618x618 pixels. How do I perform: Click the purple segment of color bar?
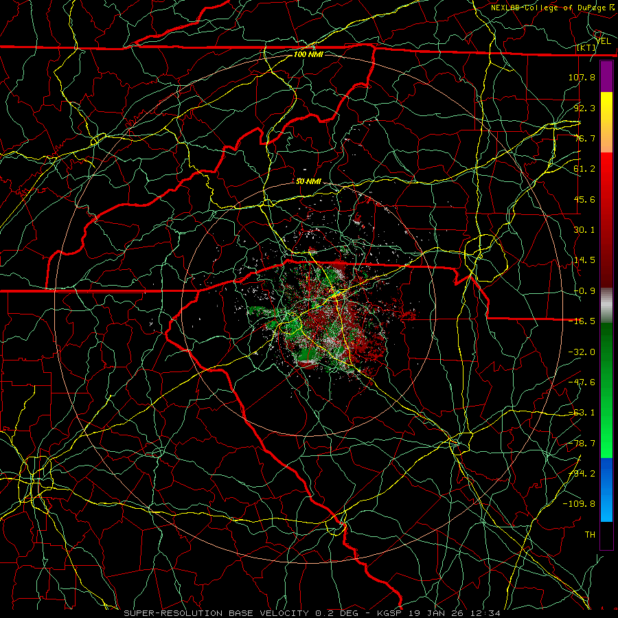(606, 76)
